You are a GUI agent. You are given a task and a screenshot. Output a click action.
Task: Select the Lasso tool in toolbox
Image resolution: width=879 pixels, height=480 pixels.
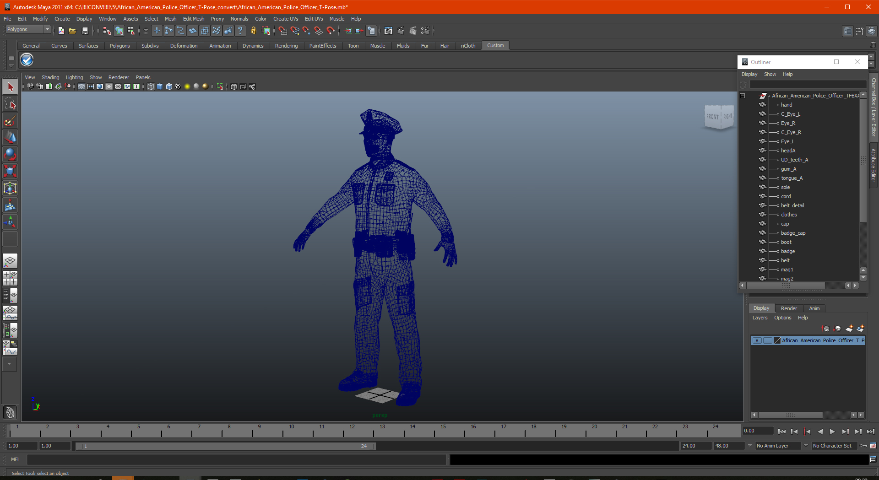[10, 104]
